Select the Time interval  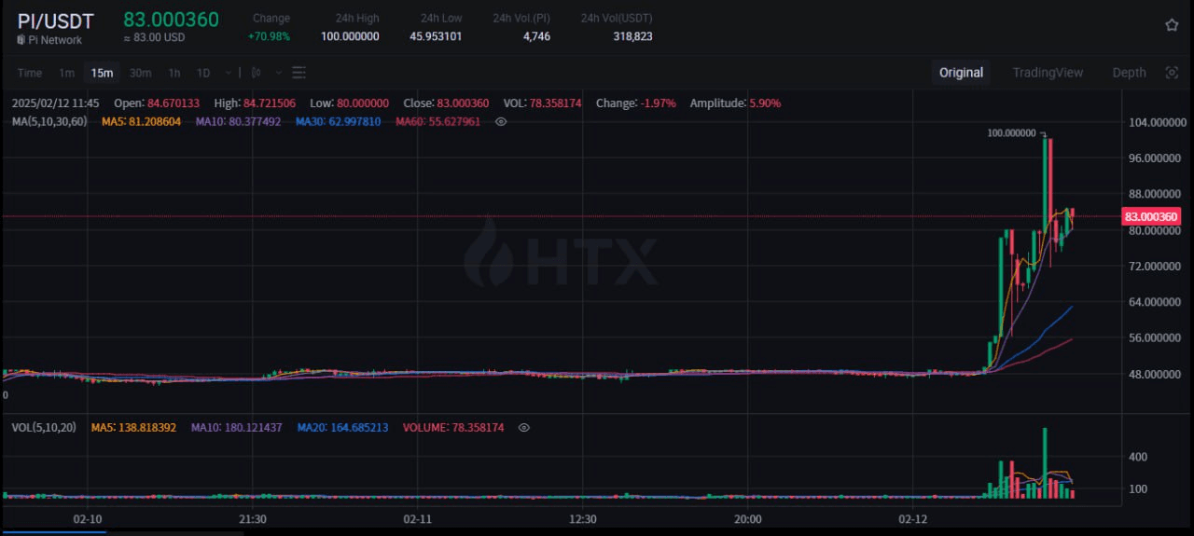click(x=30, y=73)
